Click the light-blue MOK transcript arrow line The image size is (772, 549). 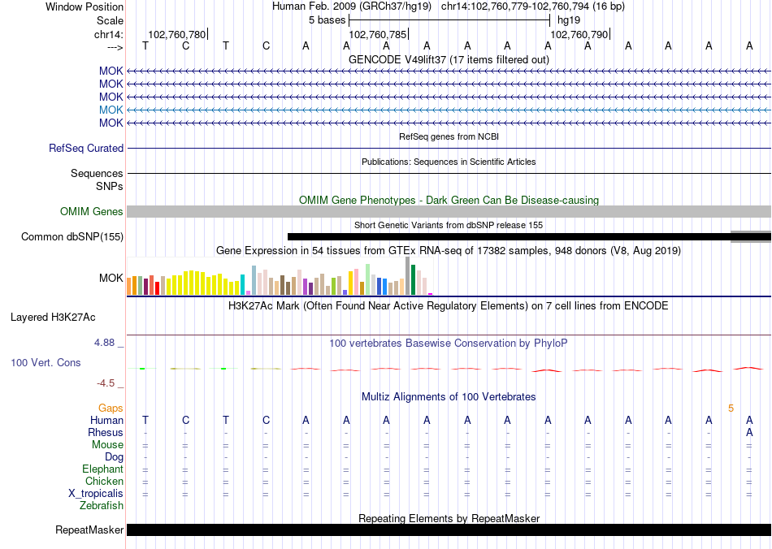(x=449, y=110)
